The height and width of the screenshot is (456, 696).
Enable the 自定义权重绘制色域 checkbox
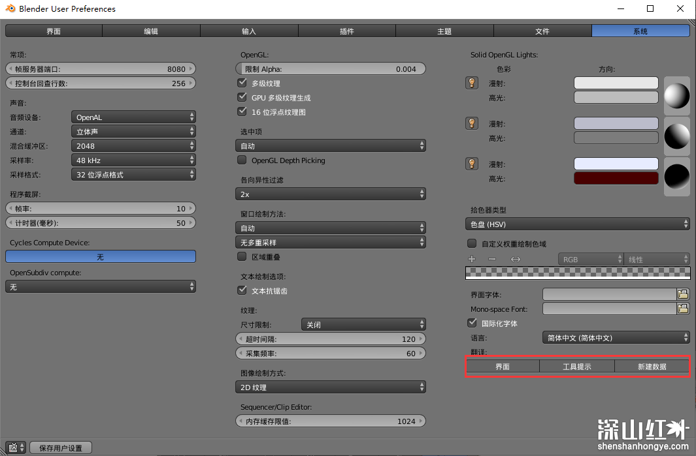pos(472,244)
